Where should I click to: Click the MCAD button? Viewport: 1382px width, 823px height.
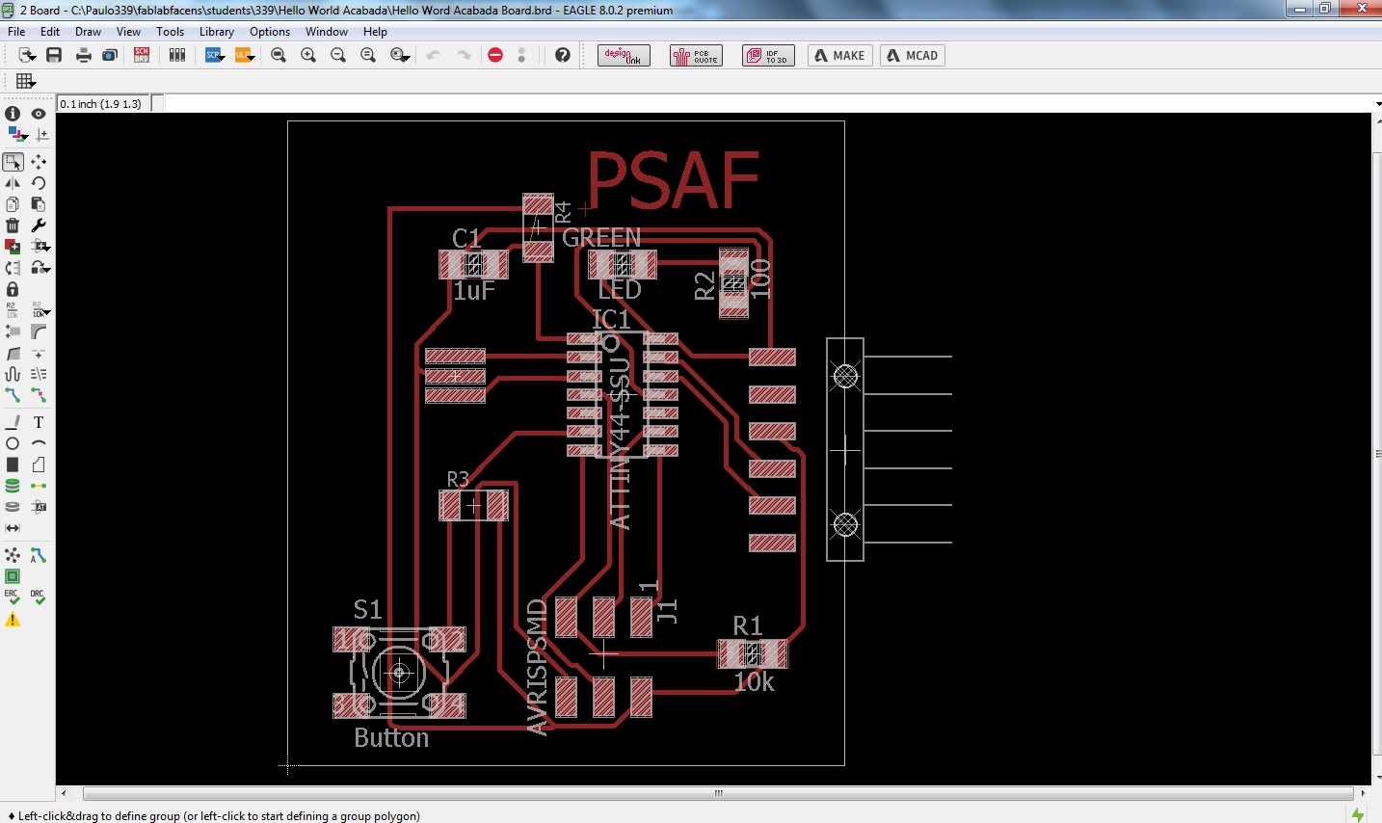913,56
